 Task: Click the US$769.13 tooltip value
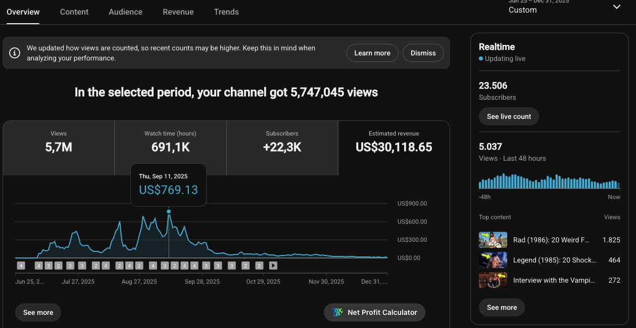[168, 190]
